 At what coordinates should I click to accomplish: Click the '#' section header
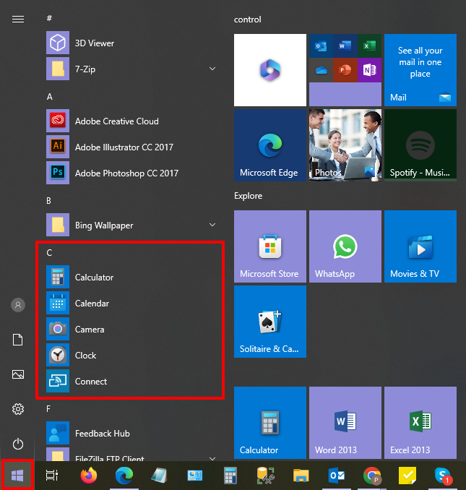pos(49,18)
